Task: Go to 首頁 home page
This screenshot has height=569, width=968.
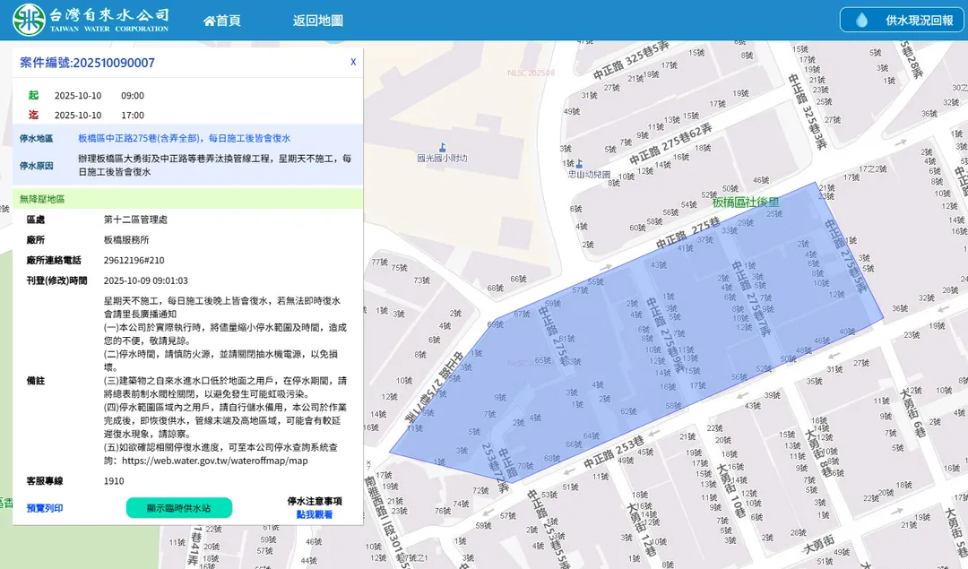Action: [222, 21]
